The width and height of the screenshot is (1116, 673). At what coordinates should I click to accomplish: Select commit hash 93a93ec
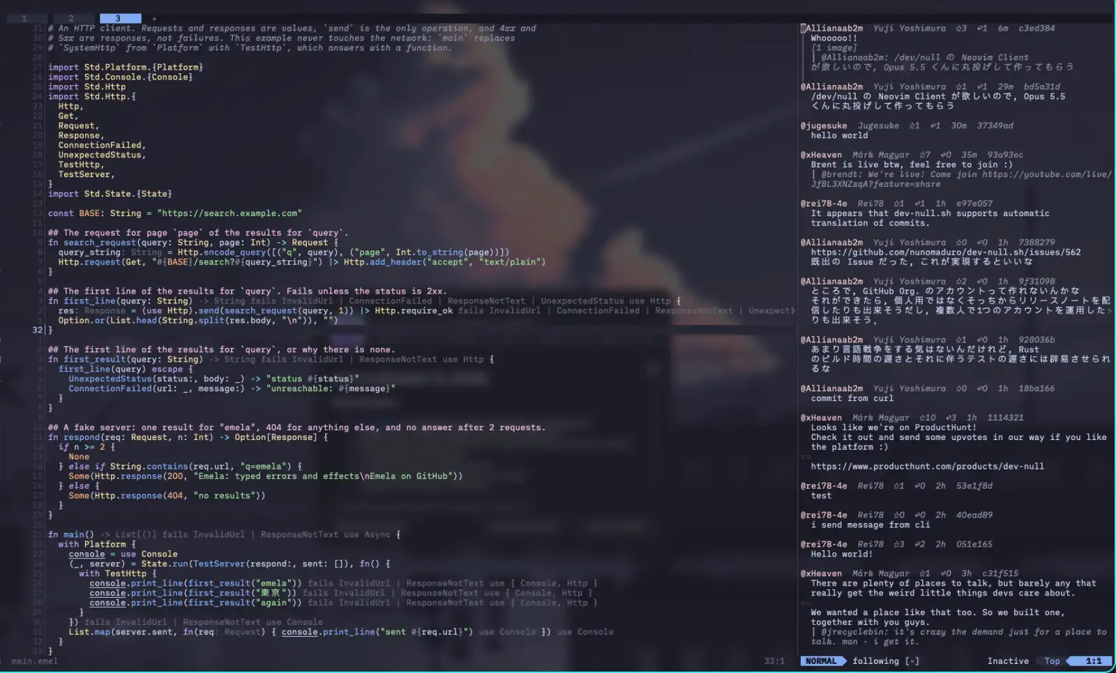click(1005, 156)
